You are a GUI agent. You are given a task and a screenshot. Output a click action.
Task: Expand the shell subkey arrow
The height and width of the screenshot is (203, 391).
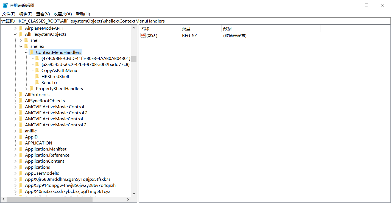[x=21, y=40]
